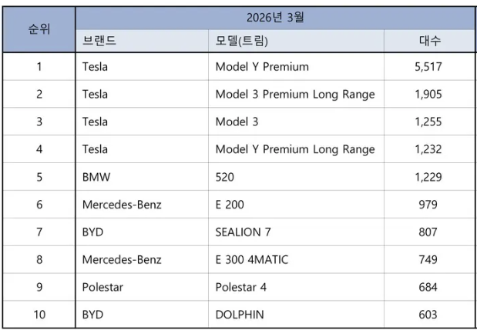Click the 2026년 3월 header cell
Screen dimensions: 477x330
coord(275,17)
